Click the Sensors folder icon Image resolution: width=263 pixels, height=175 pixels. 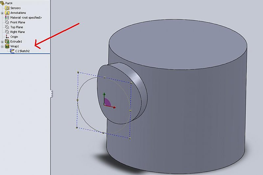pos(7,8)
